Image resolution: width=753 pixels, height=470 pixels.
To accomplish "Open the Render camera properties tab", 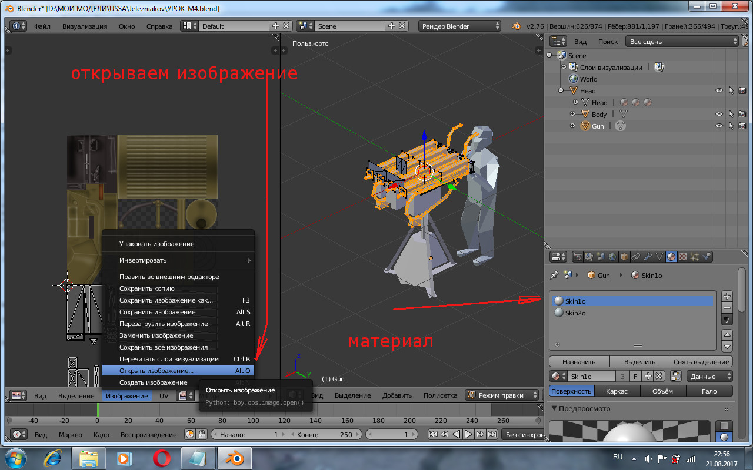I will point(577,257).
